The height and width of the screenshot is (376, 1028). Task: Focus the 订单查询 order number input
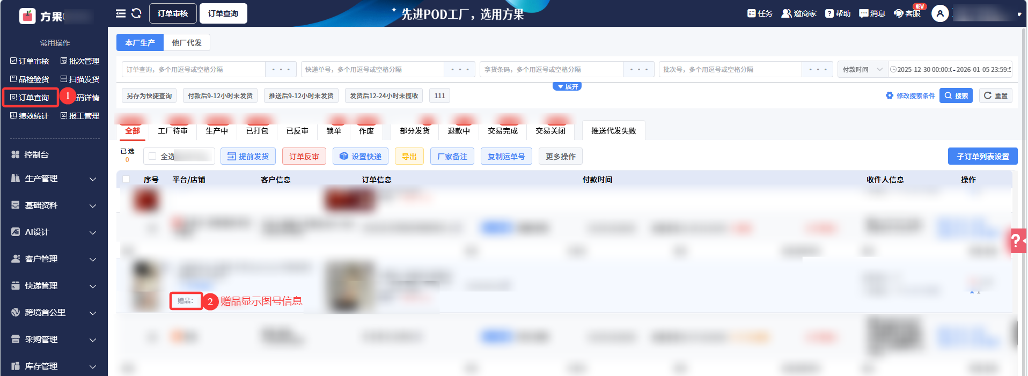[194, 69]
